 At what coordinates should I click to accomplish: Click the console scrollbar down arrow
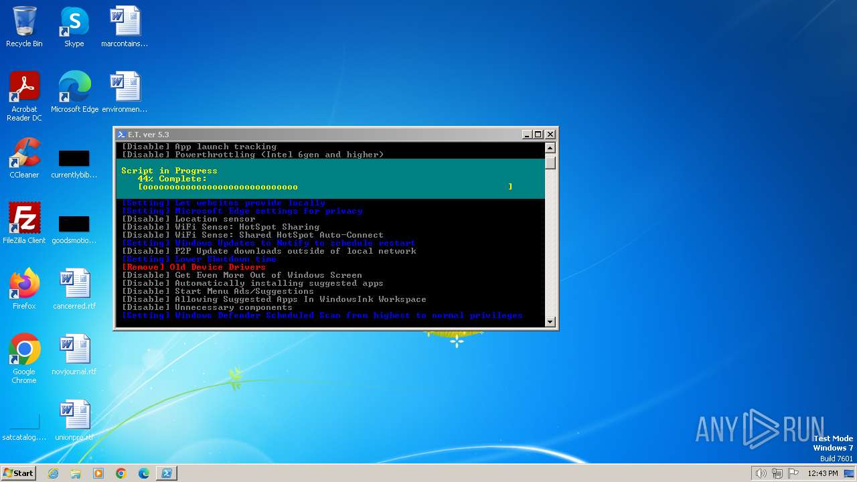(x=550, y=322)
